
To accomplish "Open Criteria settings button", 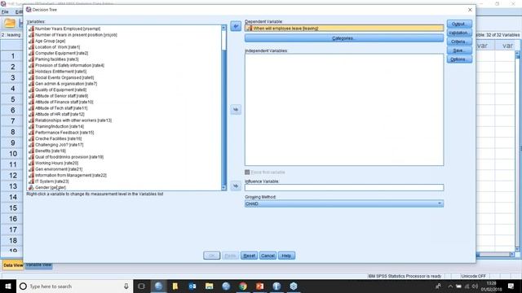I will tap(459, 42).
